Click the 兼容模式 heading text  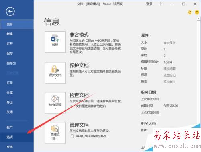click(79, 35)
